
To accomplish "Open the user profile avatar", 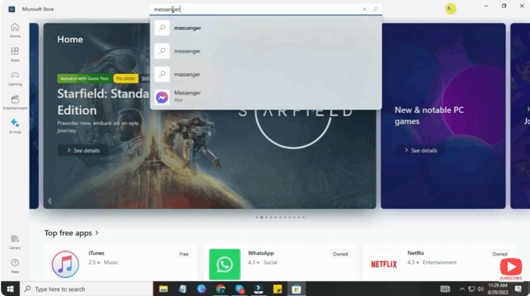I will [x=450, y=9].
